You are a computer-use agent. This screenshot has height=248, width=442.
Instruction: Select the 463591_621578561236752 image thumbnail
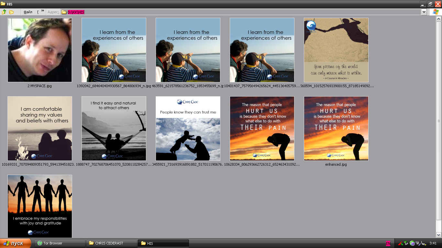click(188, 50)
